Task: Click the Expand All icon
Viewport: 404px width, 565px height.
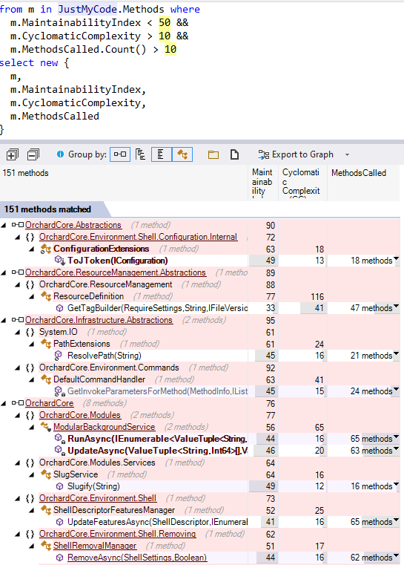Action: click(13, 155)
